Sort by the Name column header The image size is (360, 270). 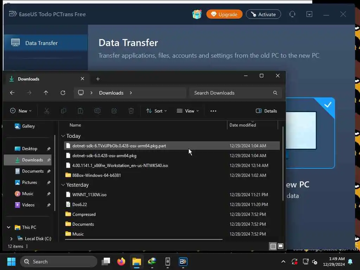click(75, 125)
